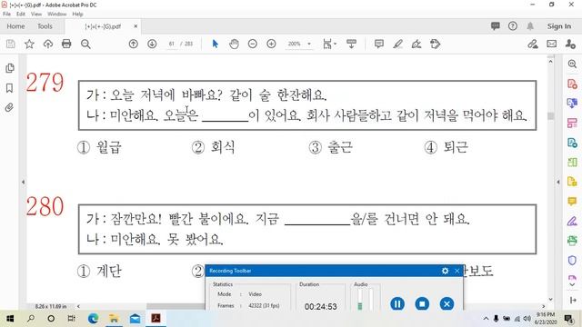Cancel recording with the round X button
The width and height of the screenshot is (582, 327).
447,304
